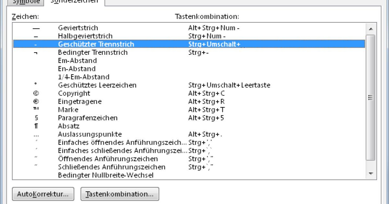Click the vertical scrollbar thumb
The image size is (389, 204).
pos(370,97)
